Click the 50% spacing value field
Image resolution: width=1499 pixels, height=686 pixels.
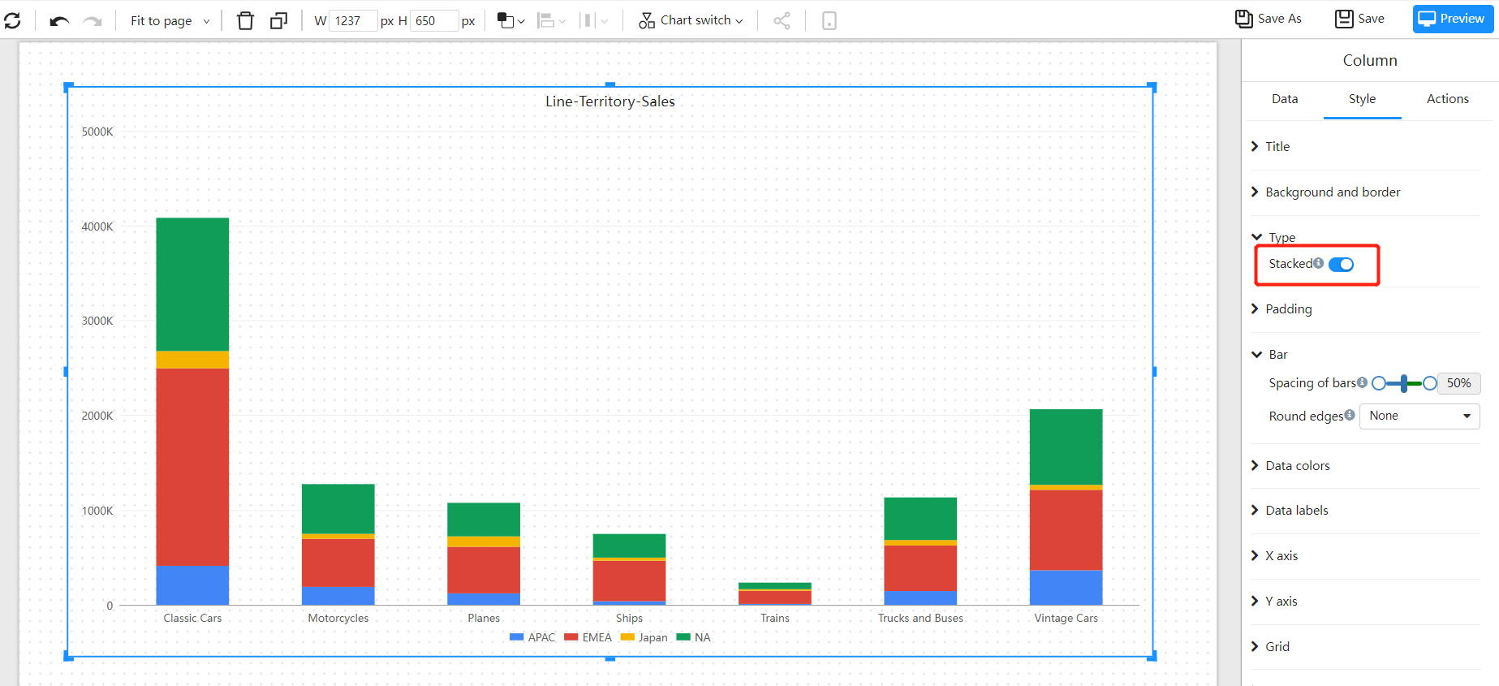1458,383
